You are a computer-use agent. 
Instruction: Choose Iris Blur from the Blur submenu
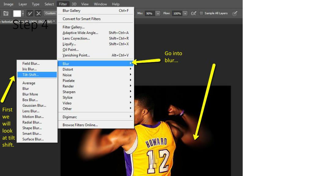click(37, 69)
